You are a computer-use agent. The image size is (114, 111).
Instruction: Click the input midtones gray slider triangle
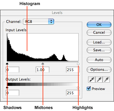coord(43,64)
